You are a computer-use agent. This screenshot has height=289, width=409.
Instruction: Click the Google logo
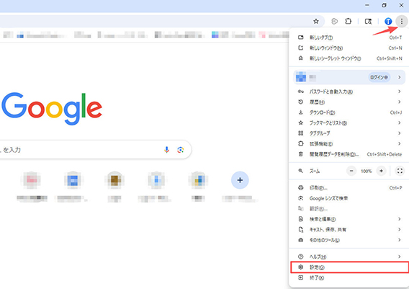click(52, 108)
